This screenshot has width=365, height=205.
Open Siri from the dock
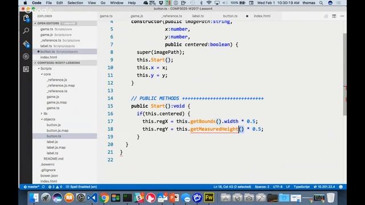57,198
